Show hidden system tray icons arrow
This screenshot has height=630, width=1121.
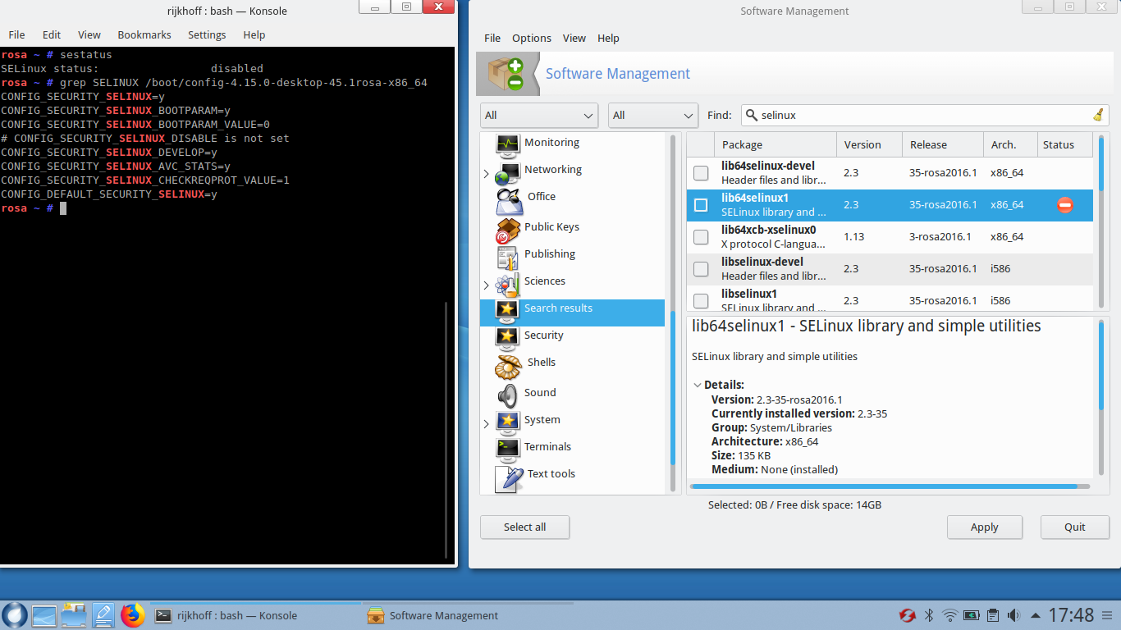pos(1034,615)
